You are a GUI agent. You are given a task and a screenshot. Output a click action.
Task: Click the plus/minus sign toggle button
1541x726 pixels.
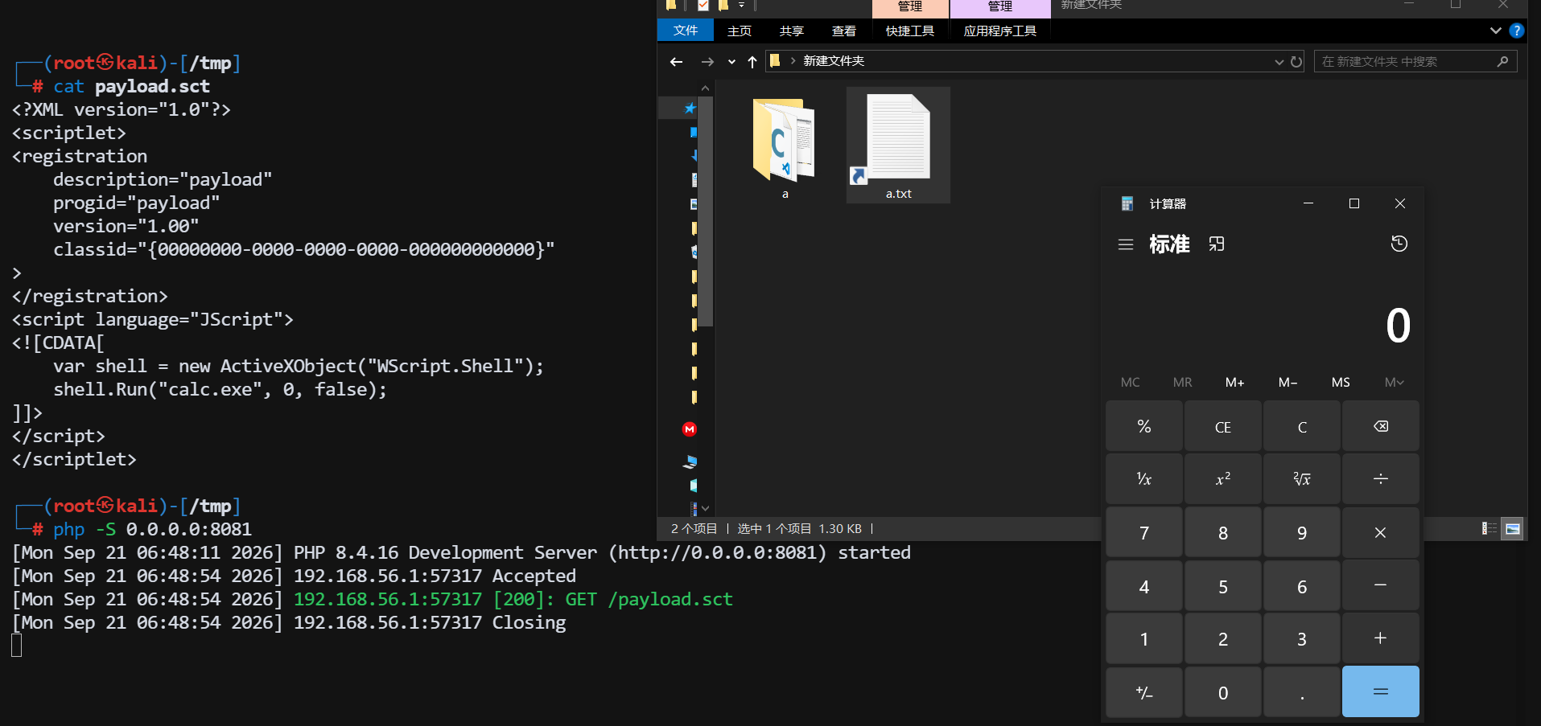[1144, 691]
